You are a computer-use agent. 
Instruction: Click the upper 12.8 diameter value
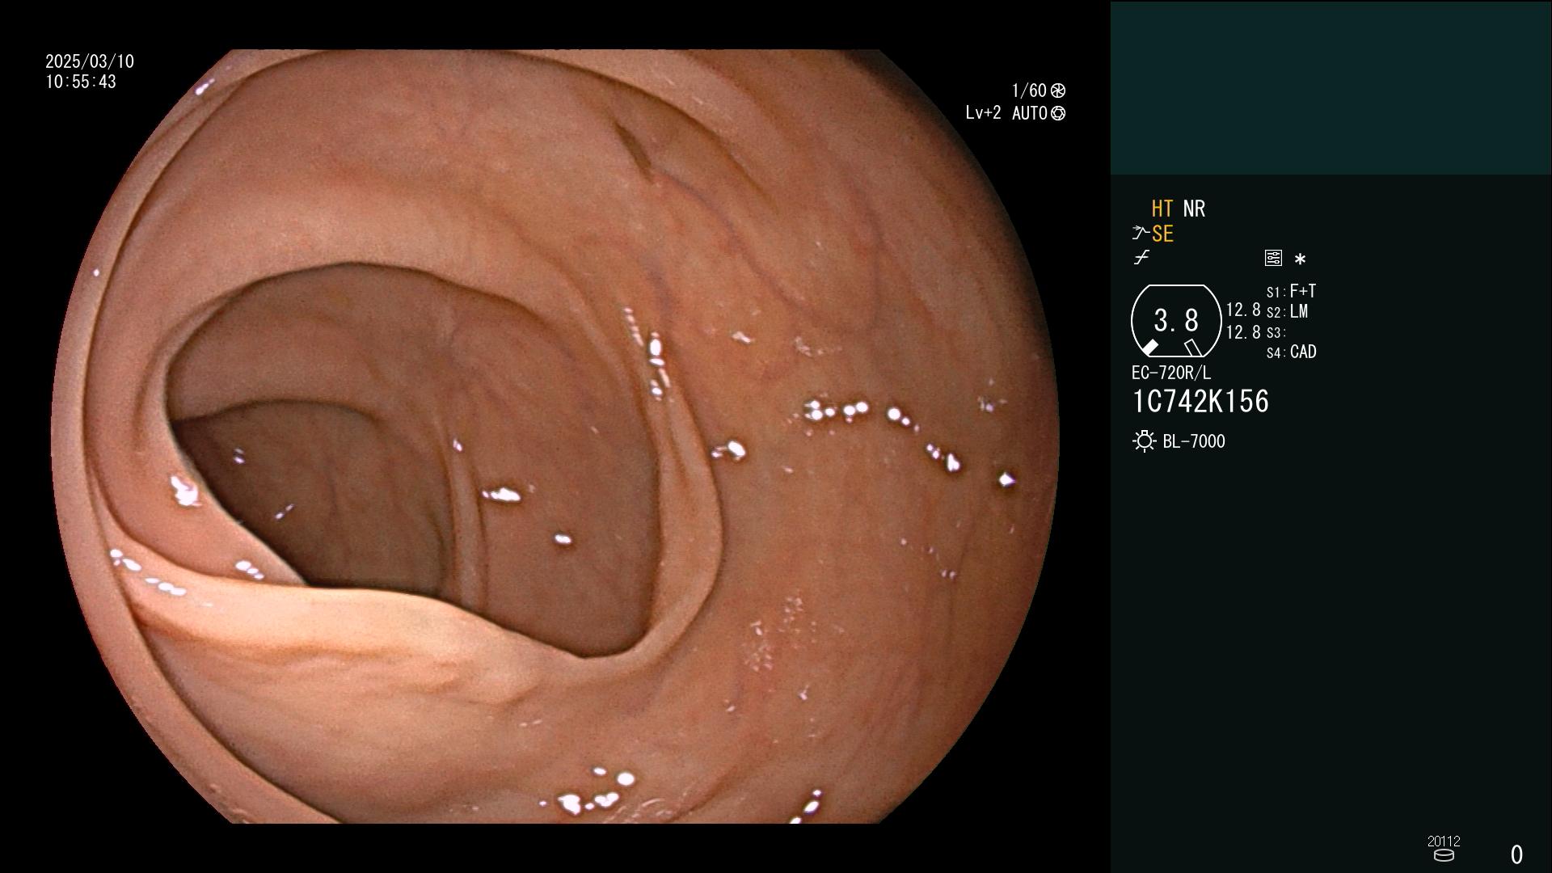[x=1243, y=310]
